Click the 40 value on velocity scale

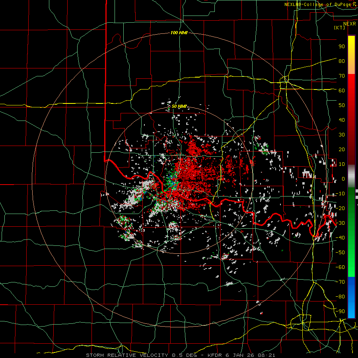342,120
